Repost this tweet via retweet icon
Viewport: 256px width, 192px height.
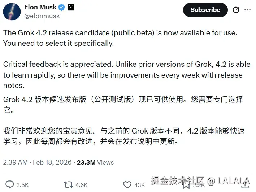tap(68, 185)
